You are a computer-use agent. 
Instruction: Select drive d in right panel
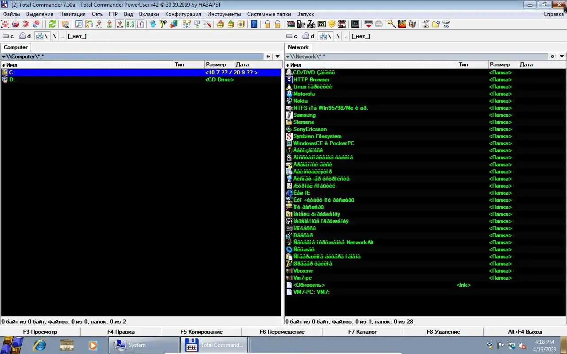(309, 36)
